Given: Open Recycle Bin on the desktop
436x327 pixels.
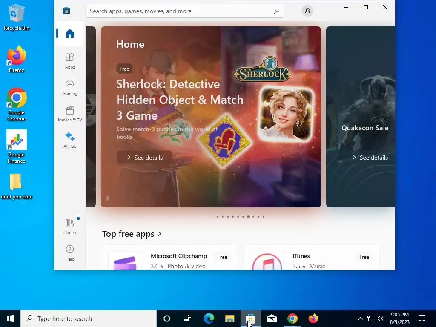Looking at the screenshot, I should (x=17, y=17).
